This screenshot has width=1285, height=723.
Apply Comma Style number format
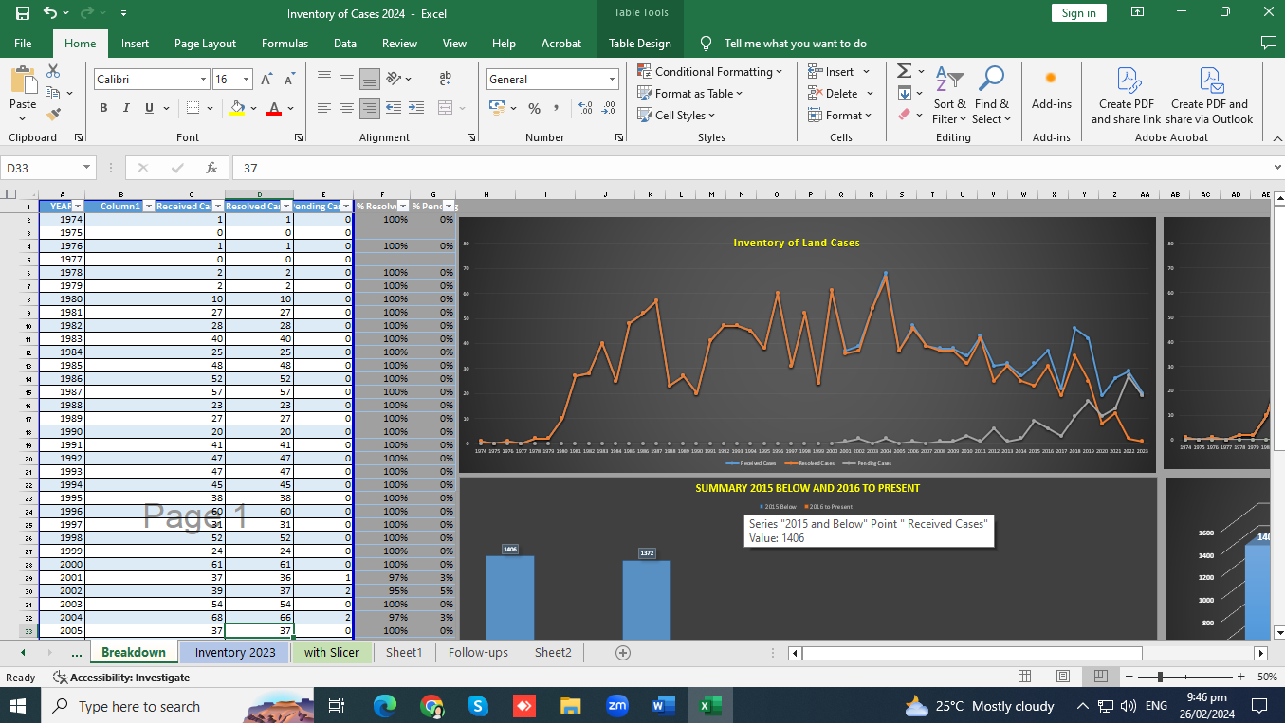pos(556,108)
